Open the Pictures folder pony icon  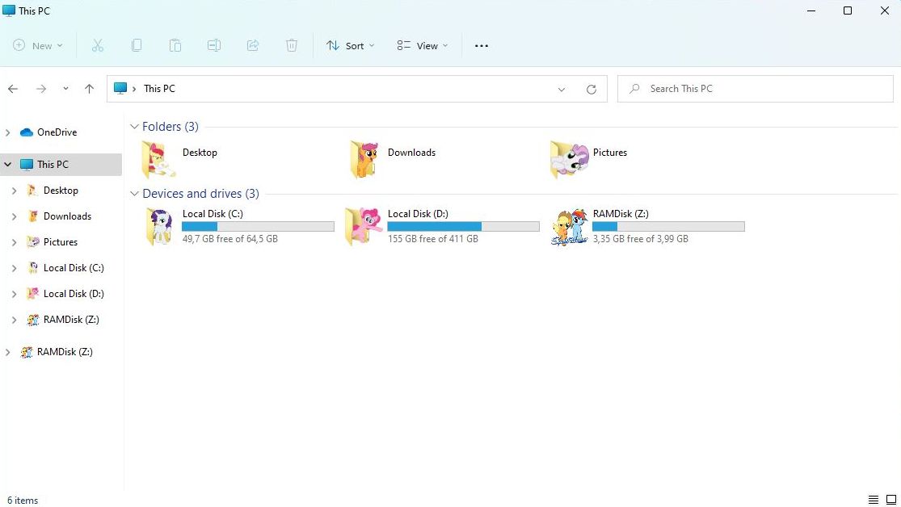[569, 159]
